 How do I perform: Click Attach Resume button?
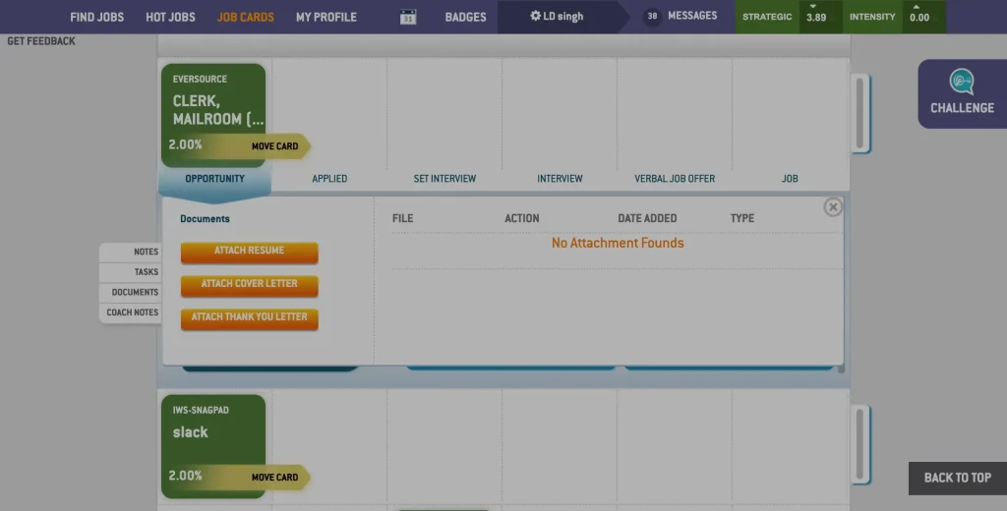point(249,252)
